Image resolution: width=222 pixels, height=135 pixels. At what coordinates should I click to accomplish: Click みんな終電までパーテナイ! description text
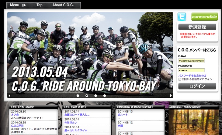[x=27, y=118]
